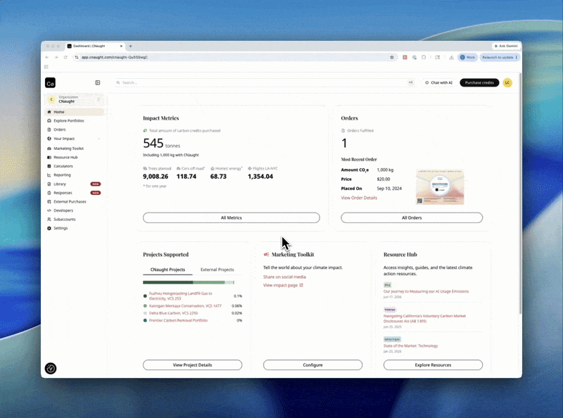Open Katingan Mentaya Conservation project link
This screenshot has height=418, width=563.
(185, 306)
